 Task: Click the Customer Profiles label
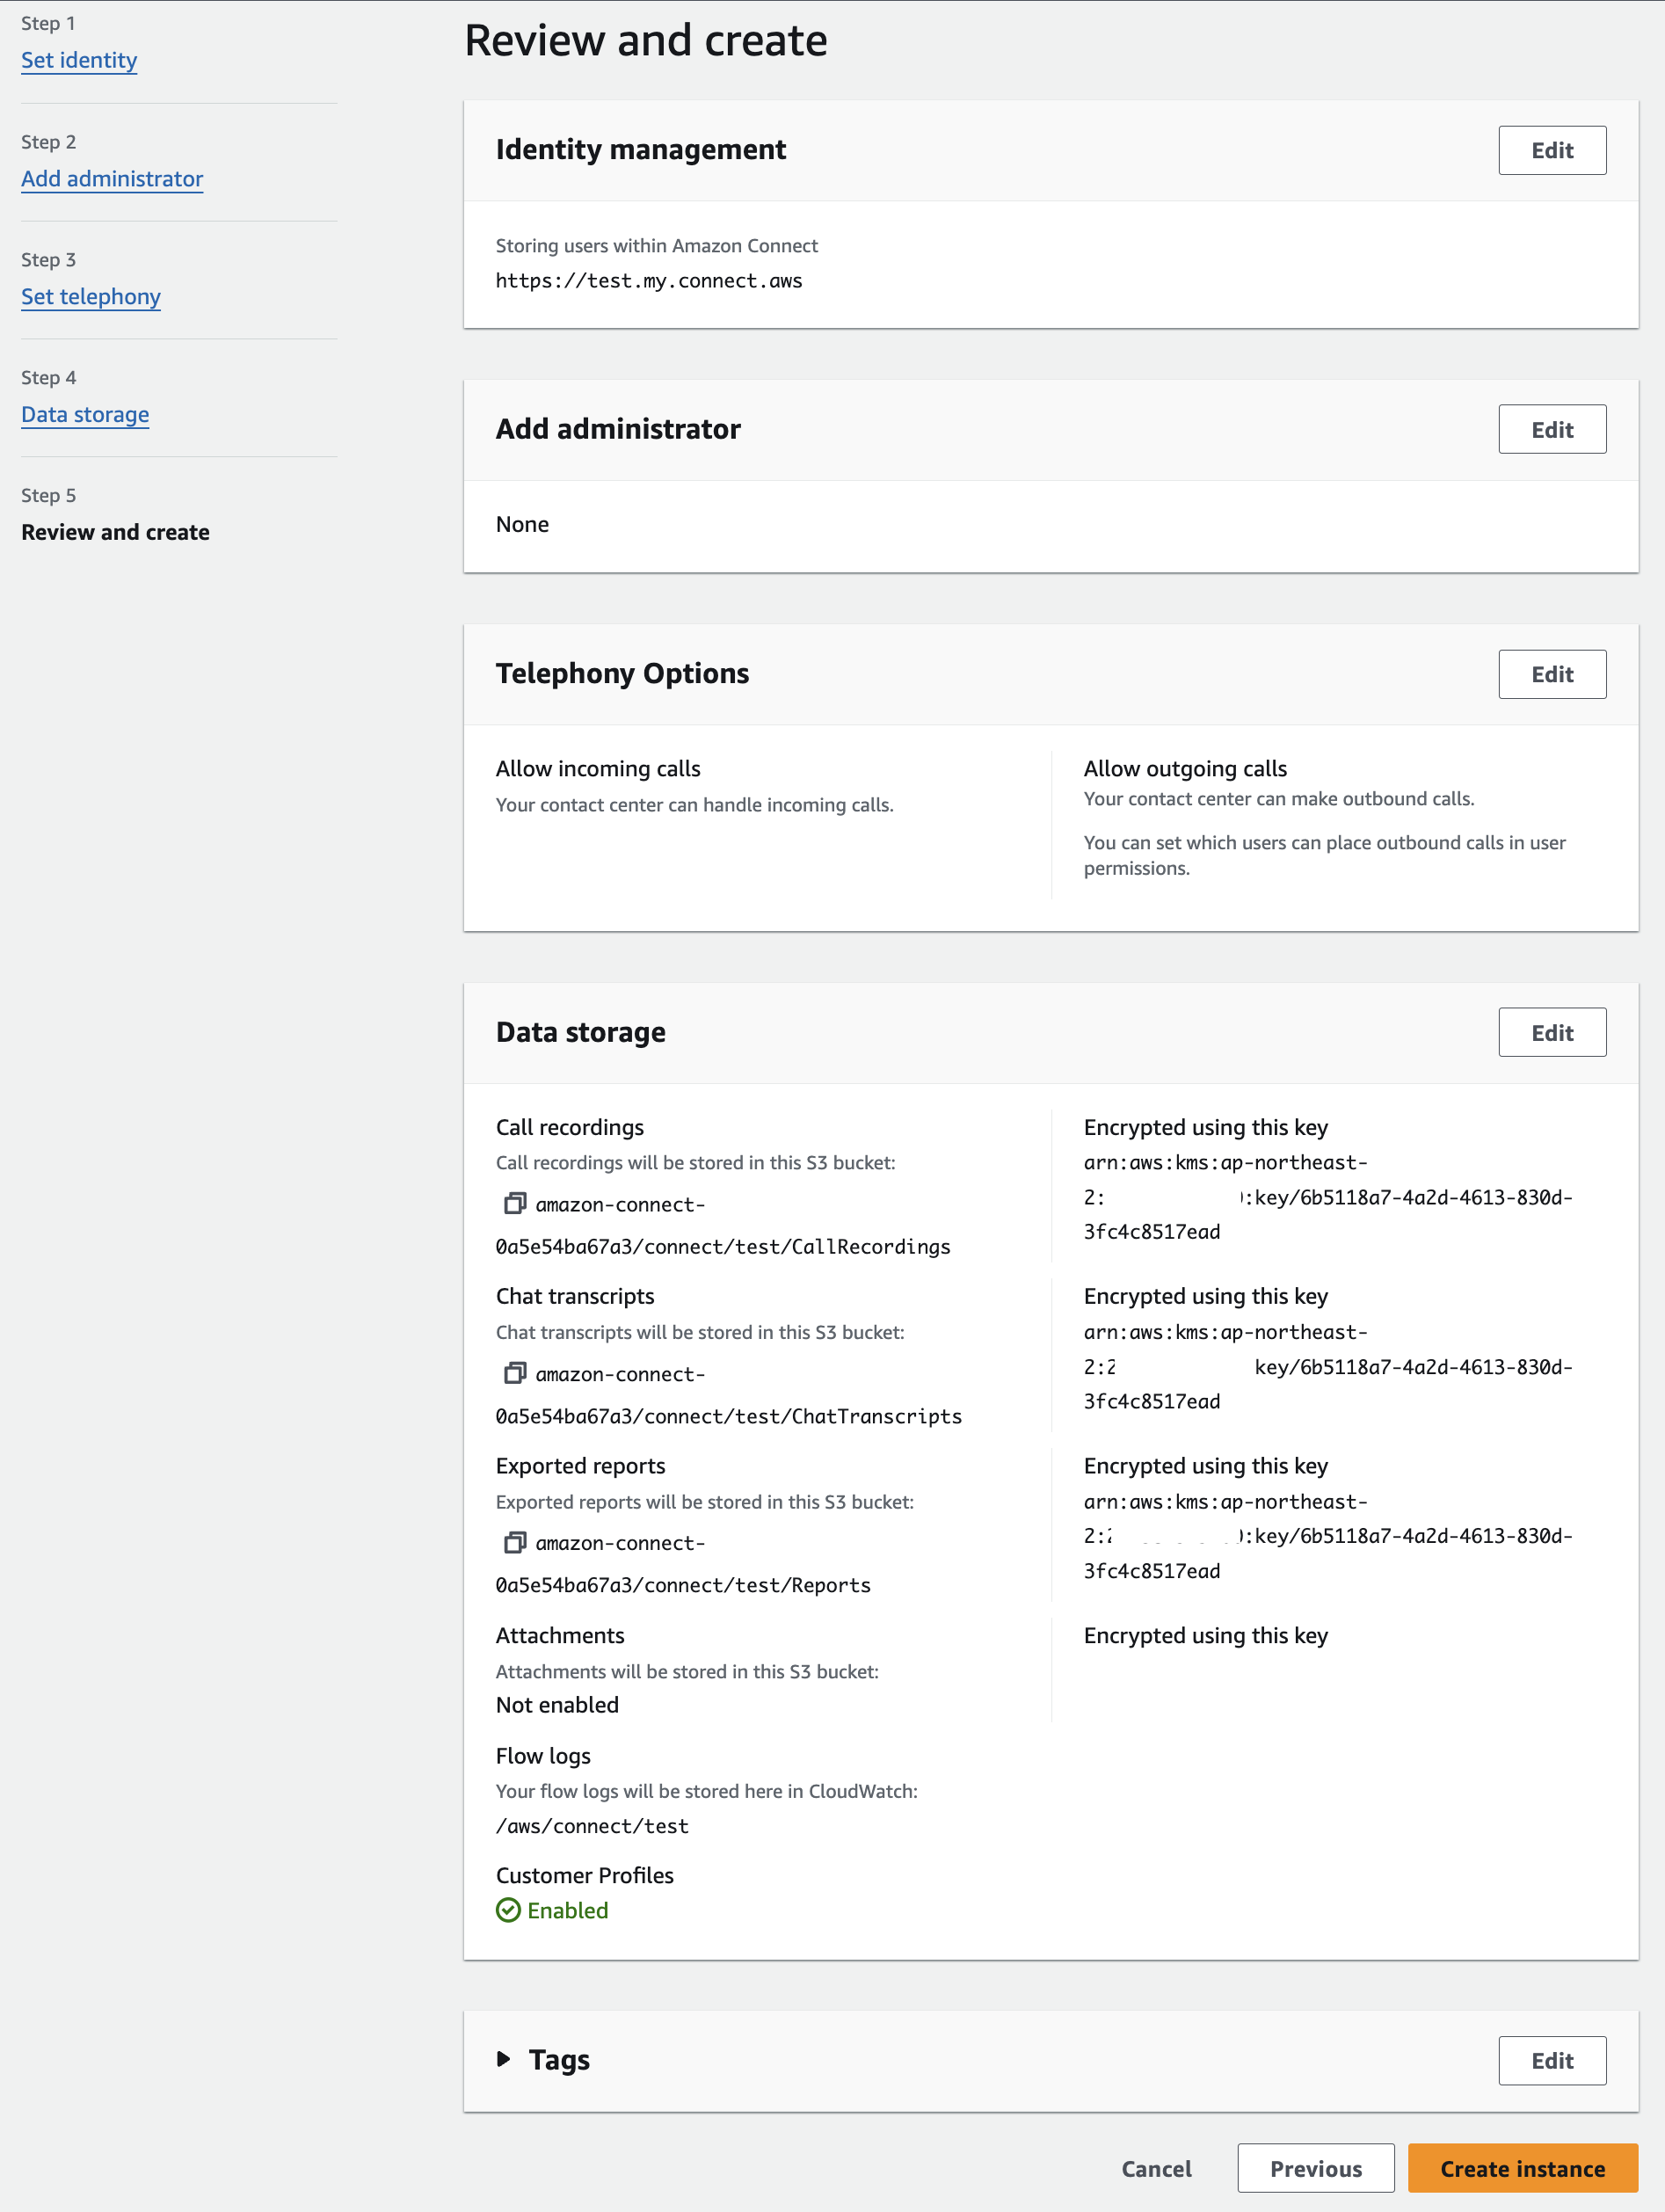pos(585,1875)
